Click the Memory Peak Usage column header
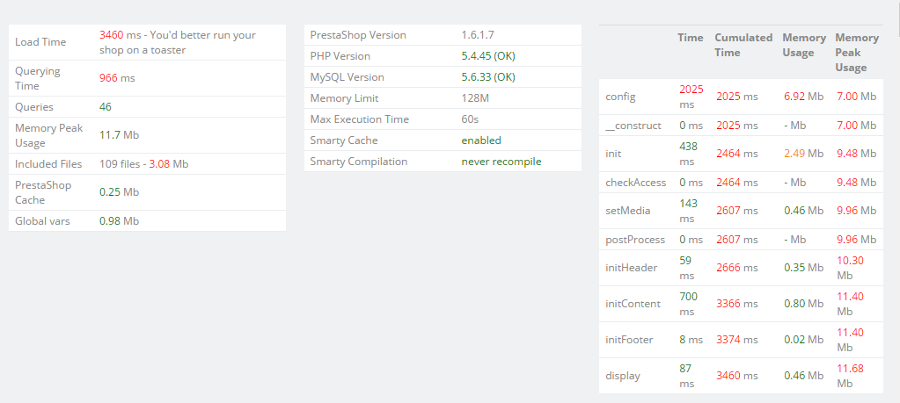This screenshot has width=900, height=403. [857, 52]
